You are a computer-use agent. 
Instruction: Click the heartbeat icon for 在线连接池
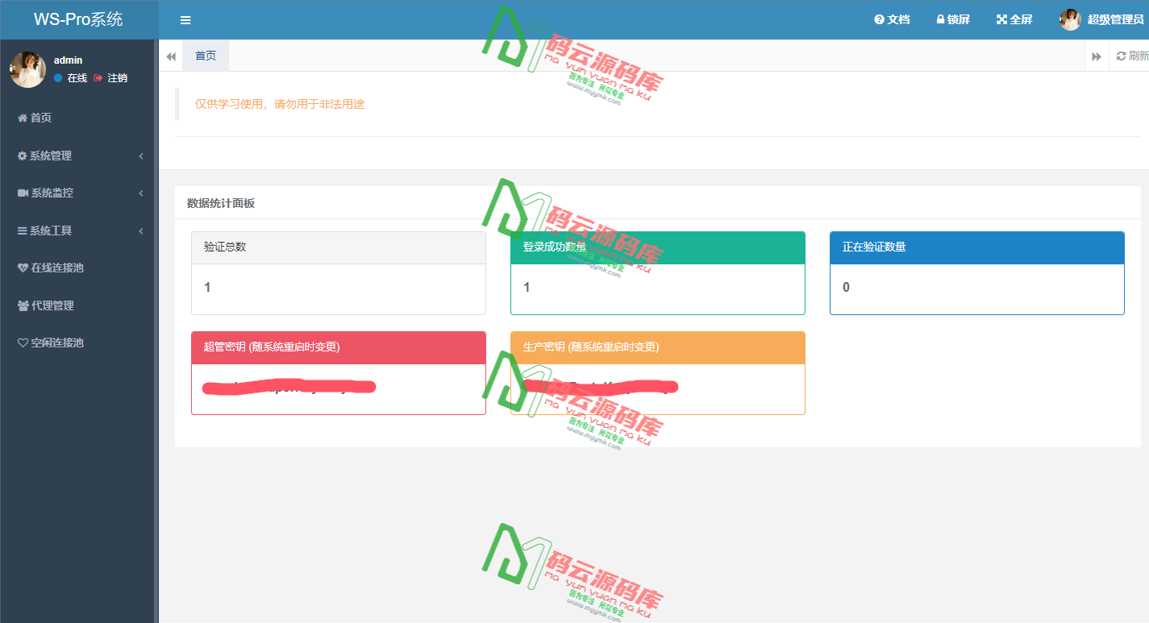(x=23, y=268)
